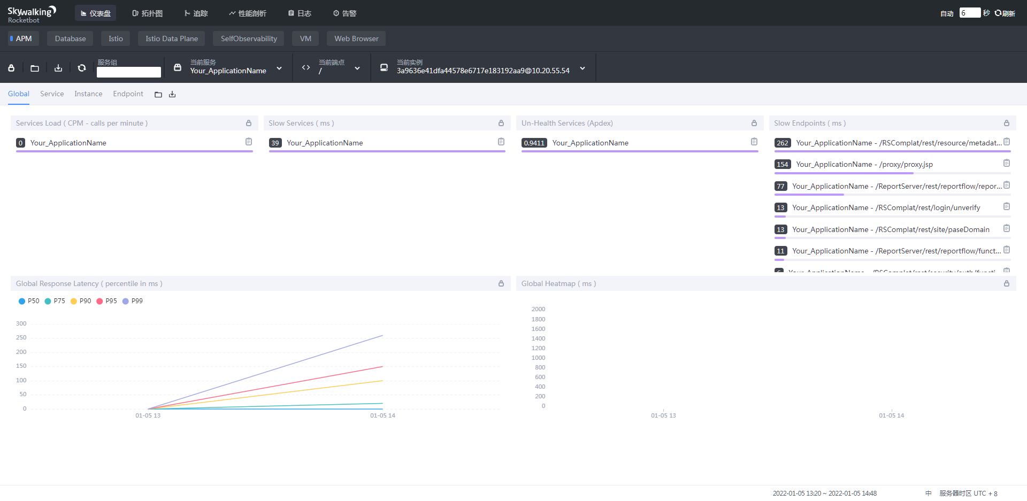Toggle lock on Slow Endpoints panel
Viewport: 1027px width, 501px height.
pyautogui.click(x=1007, y=123)
